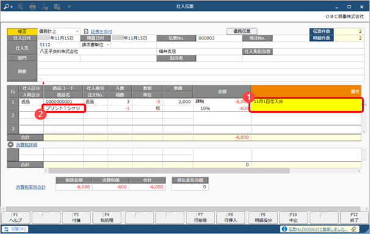Click the F7 行削除 function button
Image resolution: width=370 pixels, height=234 pixels.
click(x=200, y=218)
